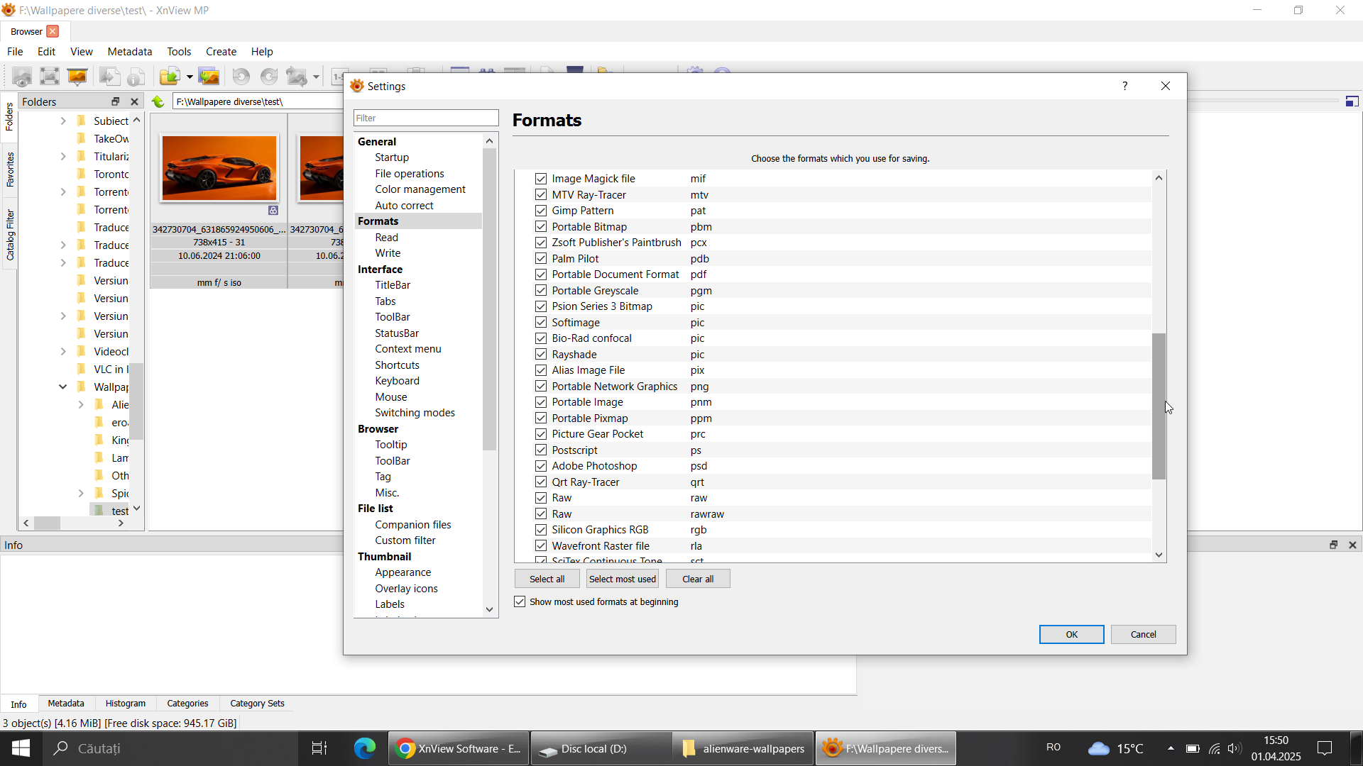Open Edge from the Windows taskbar
This screenshot has width=1363, height=766.
pyautogui.click(x=365, y=748)
